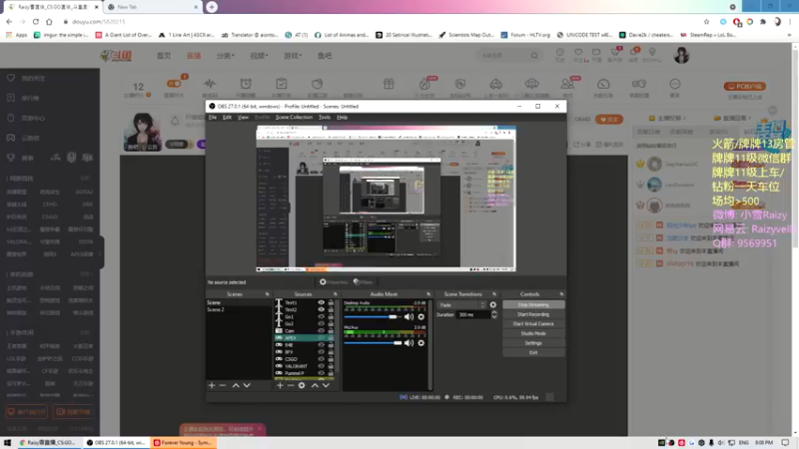This screenshot has width=799, height=449.
Task: Open the Chrome three-dot menu
Action: click(x=790, y=22)
